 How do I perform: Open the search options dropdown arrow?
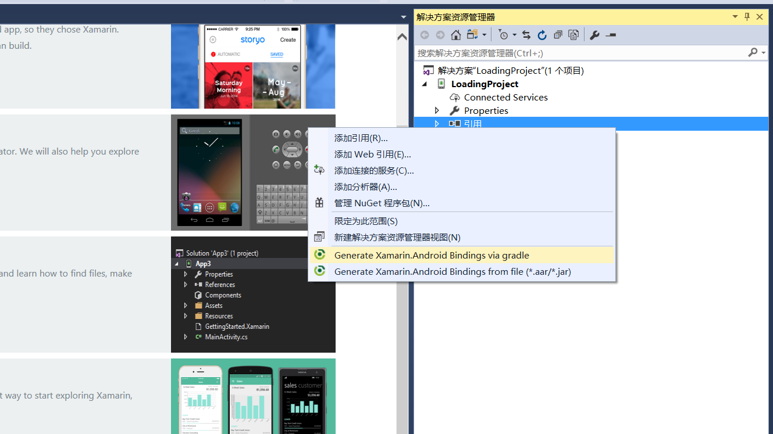763,53
